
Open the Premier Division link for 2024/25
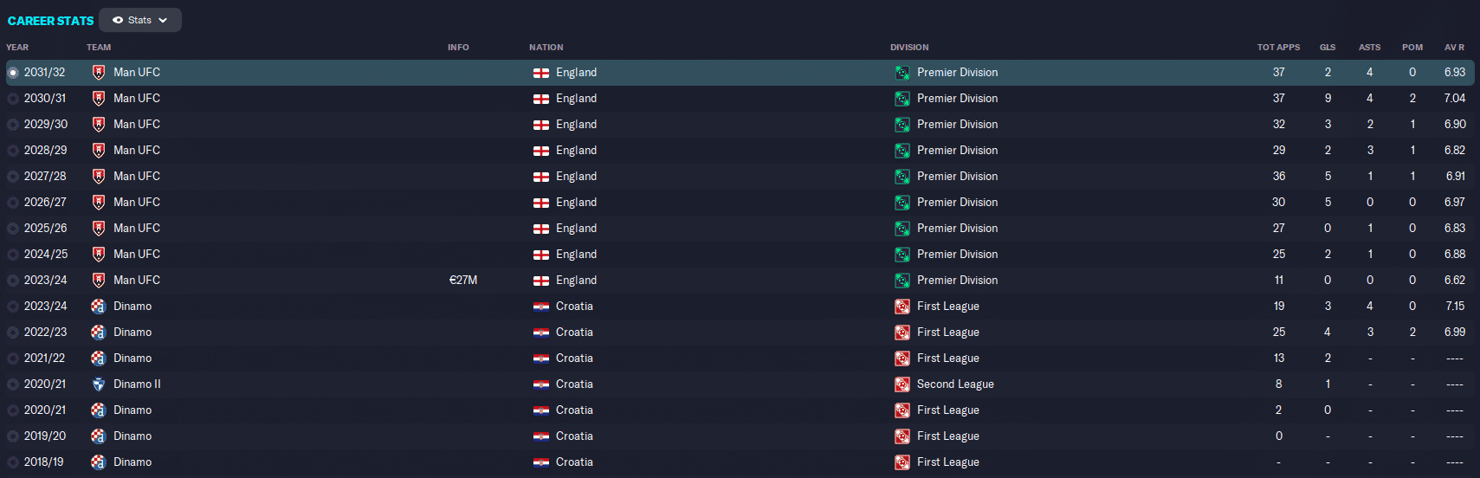click(957, 255)
